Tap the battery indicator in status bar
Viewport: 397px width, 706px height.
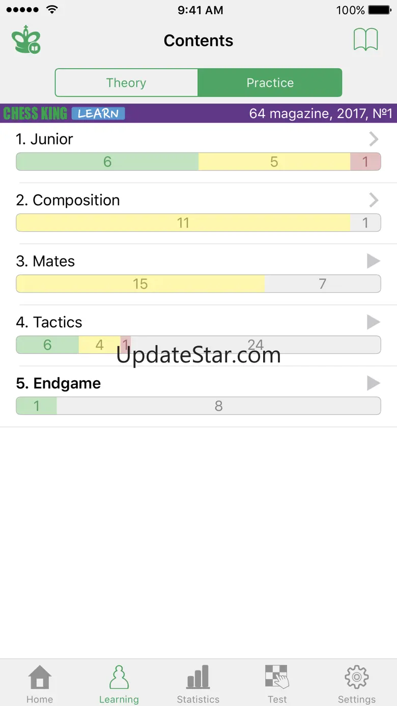pyautogui.click(x=380, y=10)
